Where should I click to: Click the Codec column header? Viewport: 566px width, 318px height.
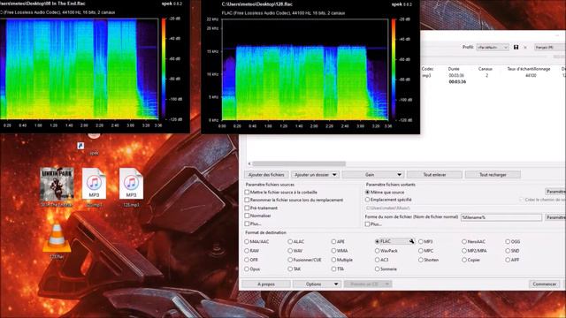tap(427, 69)
